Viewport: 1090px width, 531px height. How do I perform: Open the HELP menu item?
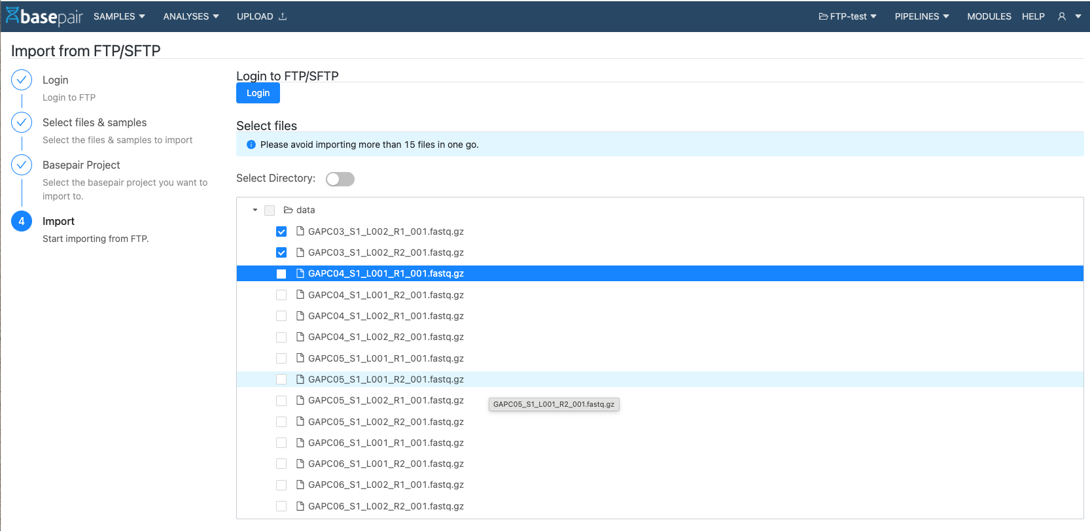1033,16
